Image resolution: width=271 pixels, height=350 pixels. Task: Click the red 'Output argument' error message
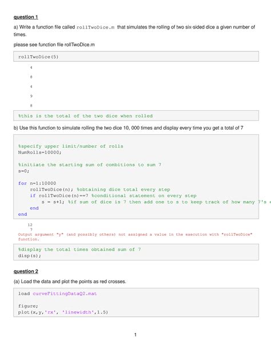tap(135, 236)
